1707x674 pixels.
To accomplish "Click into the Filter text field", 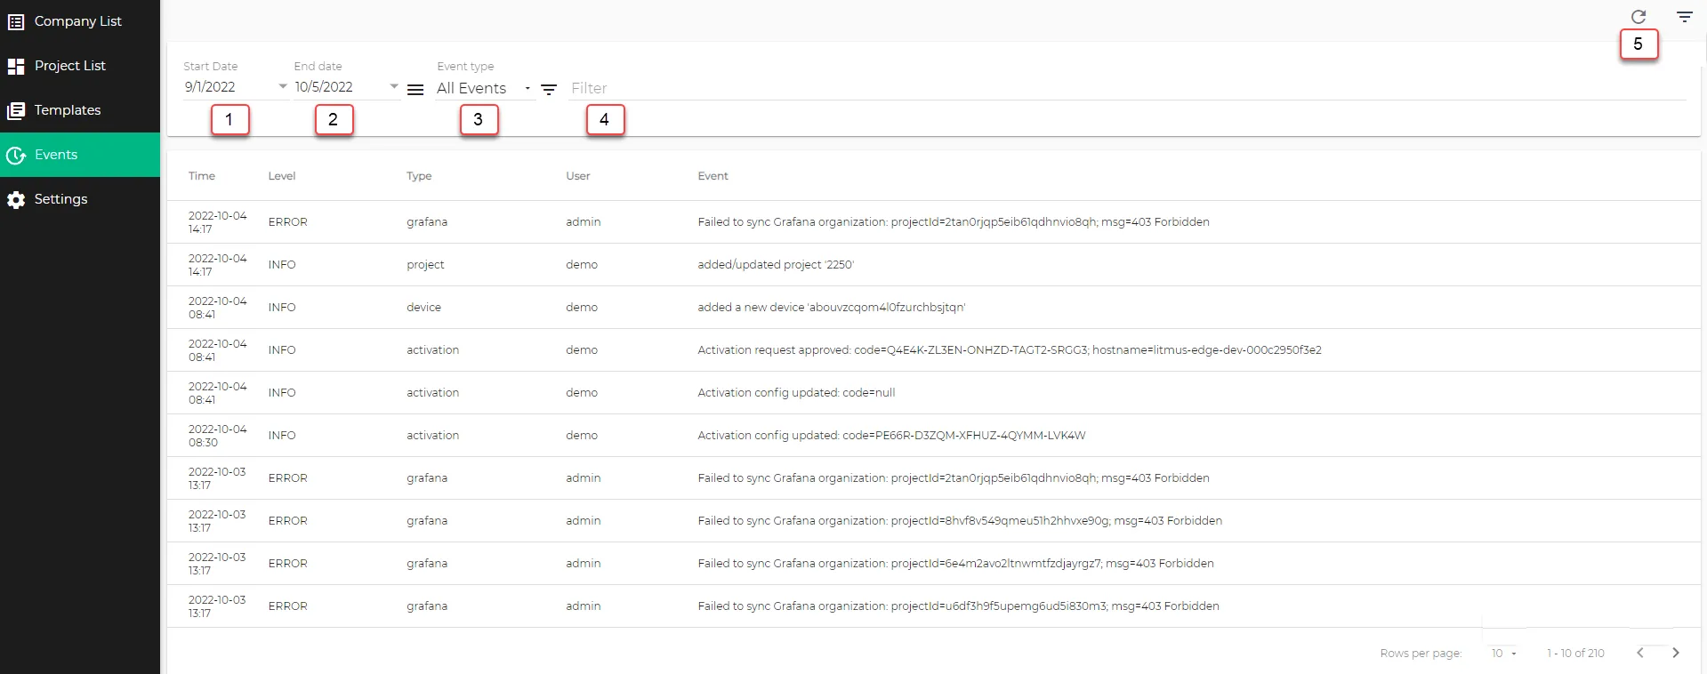I will pyautogui.click(x=1127, y=88).
